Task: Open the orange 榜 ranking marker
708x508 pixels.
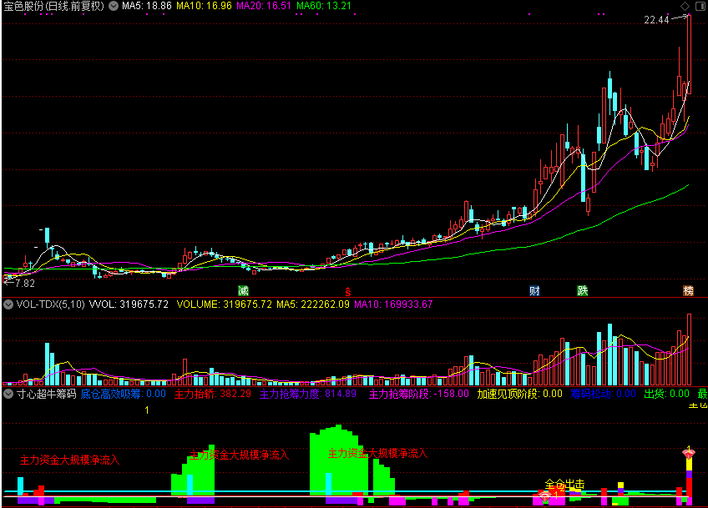Action: 688,290
